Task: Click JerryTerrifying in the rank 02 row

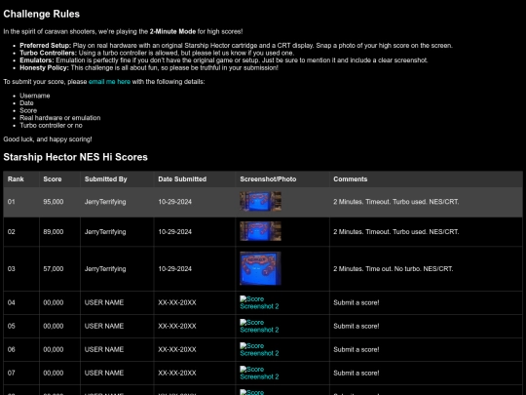Action: [105, 232]
